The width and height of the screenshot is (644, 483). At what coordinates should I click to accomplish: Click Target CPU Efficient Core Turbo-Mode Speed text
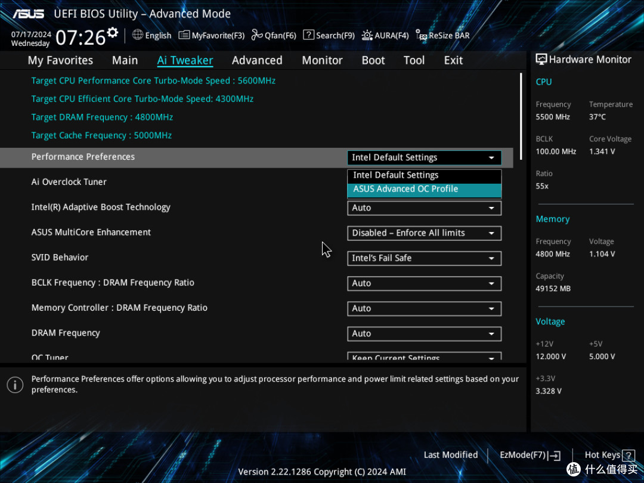(x=143, y=99)
